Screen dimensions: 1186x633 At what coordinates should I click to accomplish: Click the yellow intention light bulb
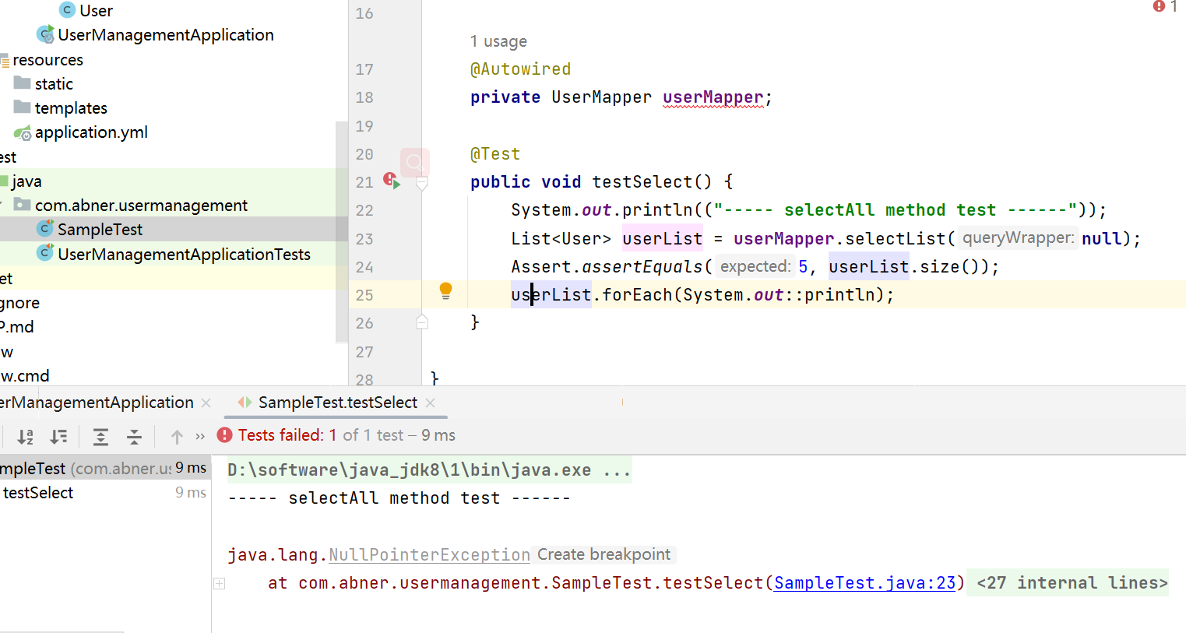[445, 291]
